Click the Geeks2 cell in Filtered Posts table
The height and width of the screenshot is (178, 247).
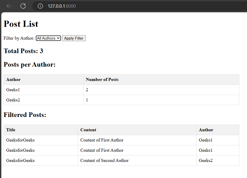(x=206, y=161)
